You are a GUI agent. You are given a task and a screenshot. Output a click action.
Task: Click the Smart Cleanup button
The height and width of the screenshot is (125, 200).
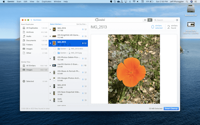pyautogui.click(x=171, y=109)
